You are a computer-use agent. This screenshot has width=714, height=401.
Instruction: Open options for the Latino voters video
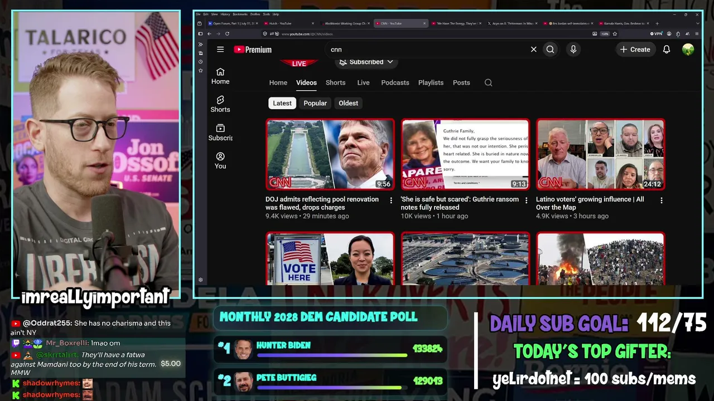(662, 200)
